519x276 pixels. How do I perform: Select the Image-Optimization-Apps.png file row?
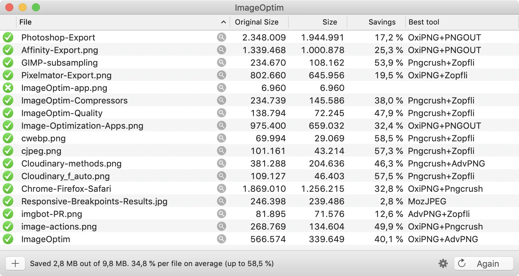point(259,126)
